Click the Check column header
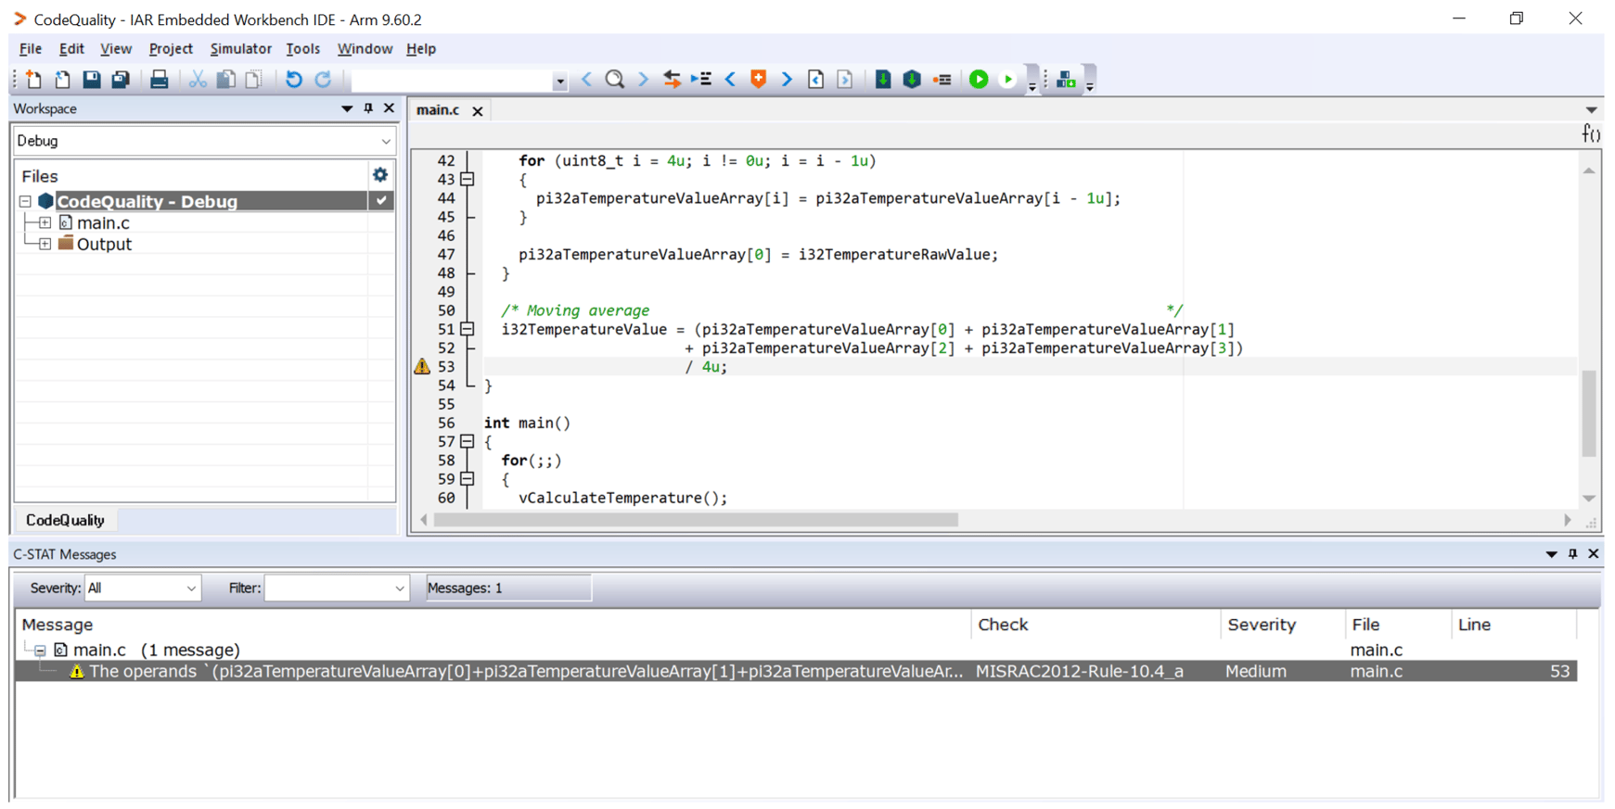Image resolution: width=1615 pixels, height=809 pixels. coord(1003,625)
